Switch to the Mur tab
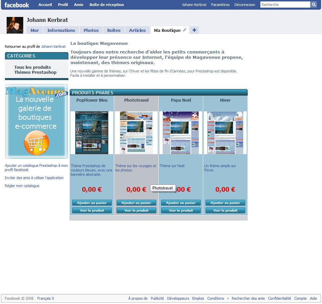Viewport: 322px width, 304px height. coord(35,30)
